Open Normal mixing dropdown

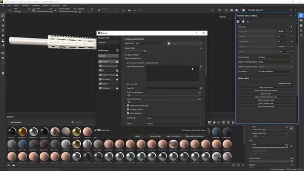275,57
